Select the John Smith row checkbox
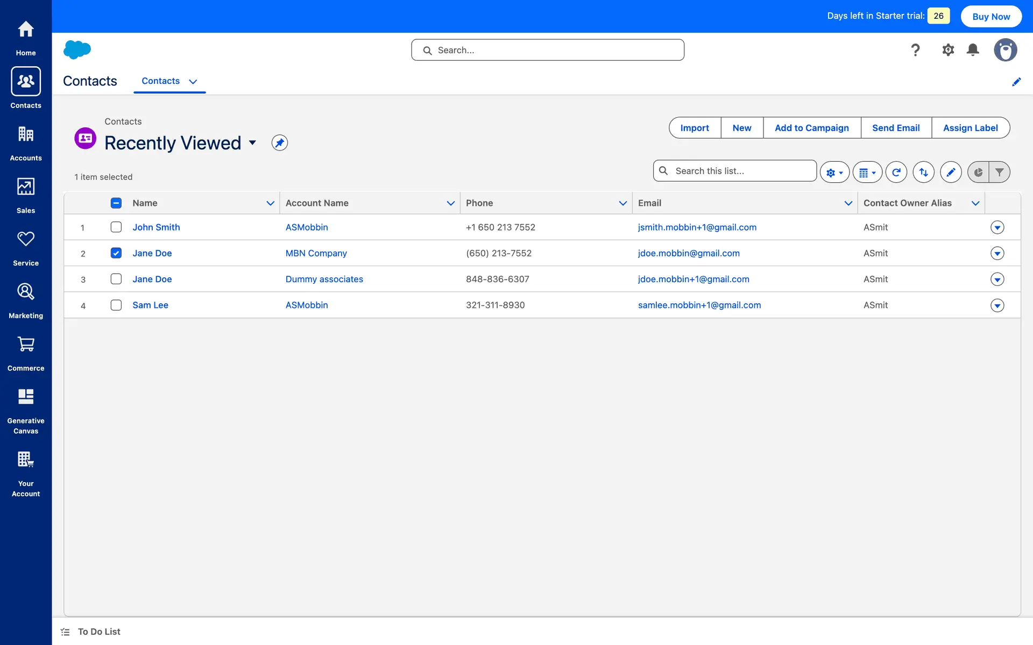 coord(116,227)
